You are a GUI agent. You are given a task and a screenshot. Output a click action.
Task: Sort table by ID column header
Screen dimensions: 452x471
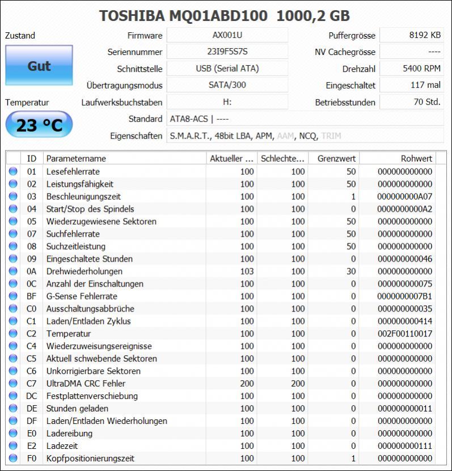(32, 158)
